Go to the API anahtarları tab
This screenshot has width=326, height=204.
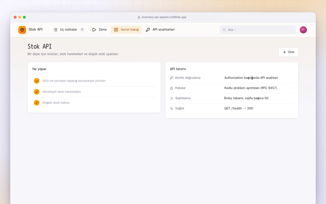point(160,30)
